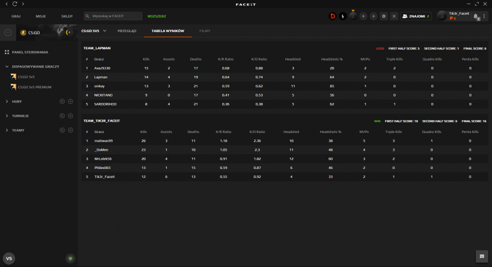Screen dimensions: 492x267
Task: Open the MISJE menu item
Action: coord(41,16)
